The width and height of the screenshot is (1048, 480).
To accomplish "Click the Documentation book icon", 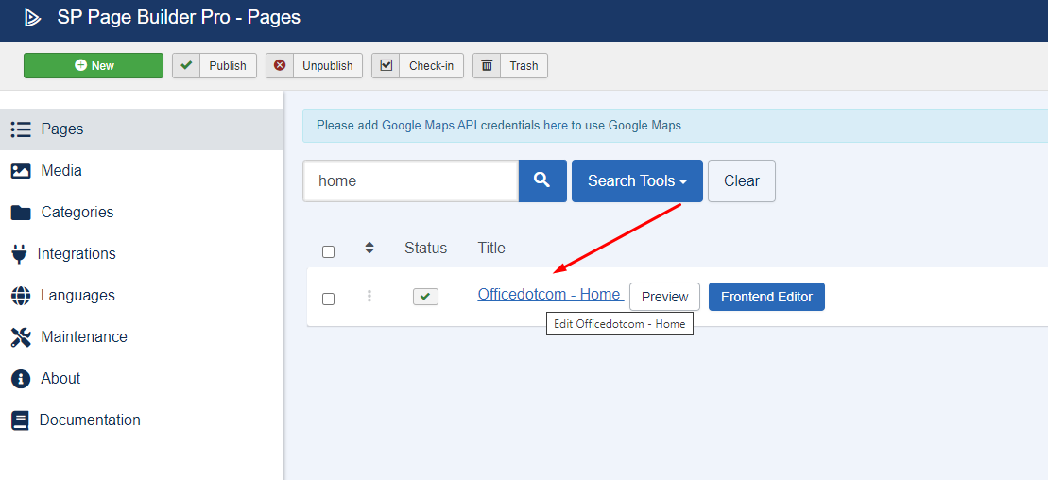I will pyautogui.click(x=20, y=420).
